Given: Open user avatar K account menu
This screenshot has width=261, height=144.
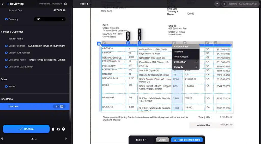Looking at the screenshot, I should click(x=224, y=4).
